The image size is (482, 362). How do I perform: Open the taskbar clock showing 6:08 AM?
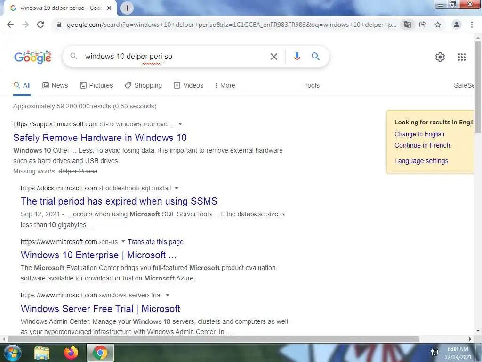click(458, 353)
